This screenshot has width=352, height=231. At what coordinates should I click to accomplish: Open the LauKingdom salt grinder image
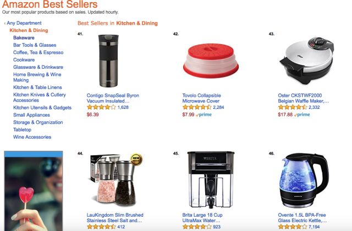click(116, 180)
